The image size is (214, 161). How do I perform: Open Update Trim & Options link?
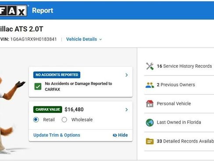(57, 135)
